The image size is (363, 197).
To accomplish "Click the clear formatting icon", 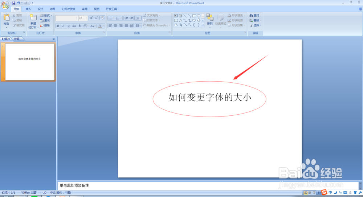I will click(102, 18).
